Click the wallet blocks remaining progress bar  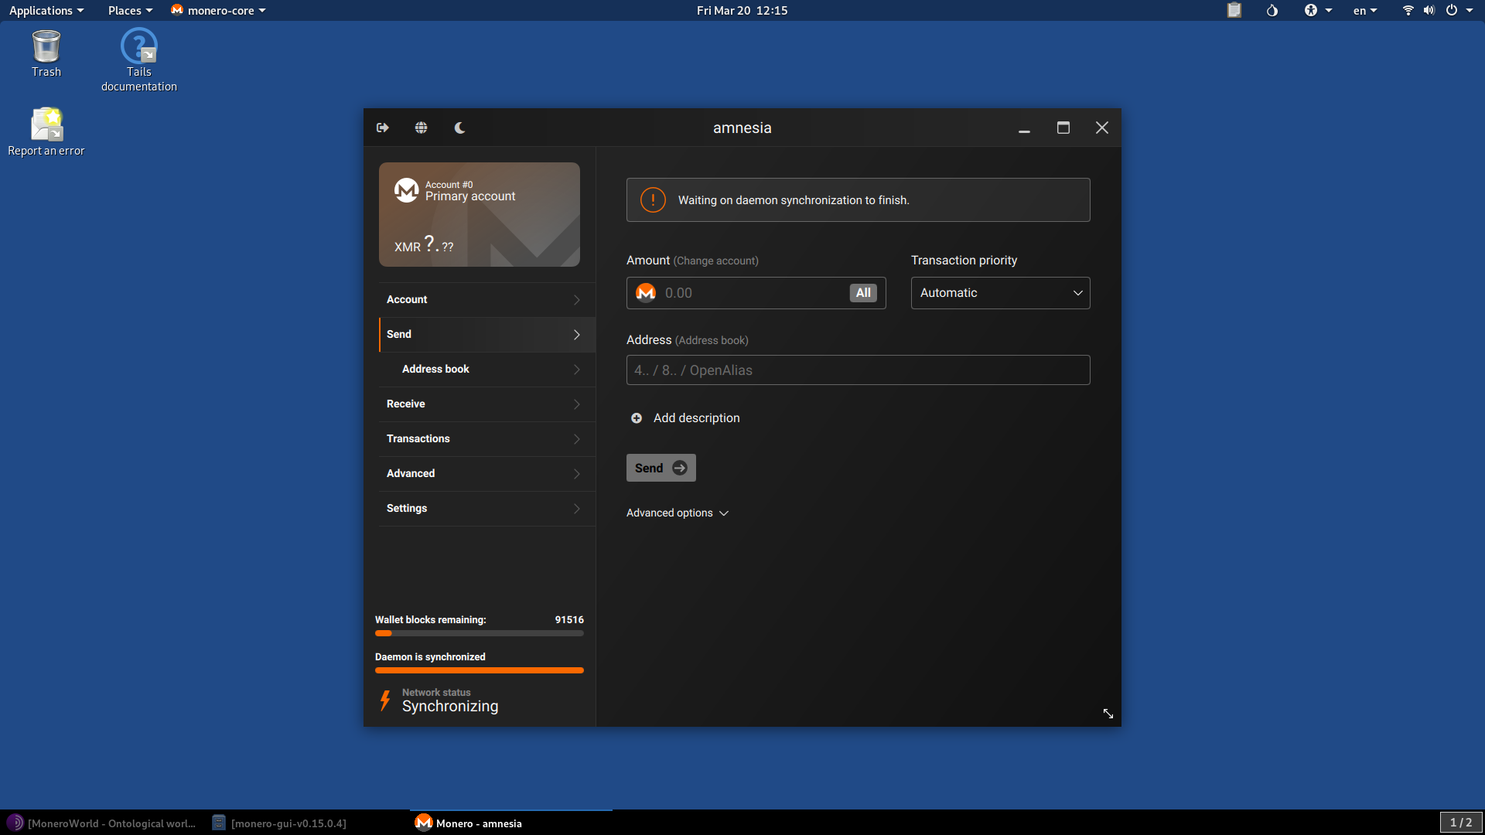click(x=479, y=633)
